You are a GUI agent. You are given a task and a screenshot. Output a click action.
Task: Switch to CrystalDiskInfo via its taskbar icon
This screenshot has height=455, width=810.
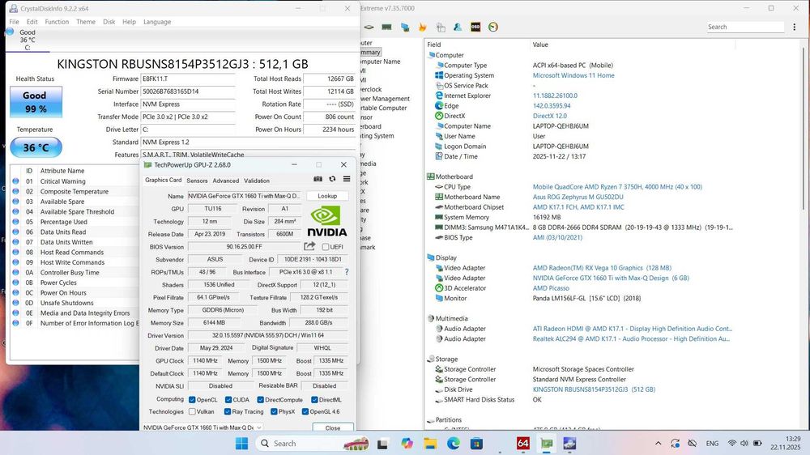[569, 443]
